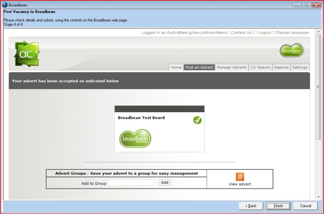Viewport: 324px width, 214px height.
Task: Switch to the CV Search tab
Action: 260,67
